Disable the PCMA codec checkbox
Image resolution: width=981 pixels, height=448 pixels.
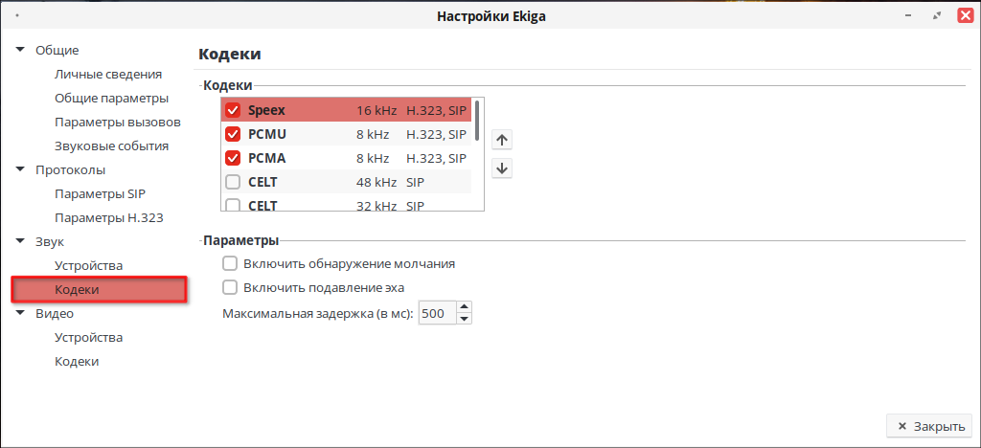(x=233, y=158)
